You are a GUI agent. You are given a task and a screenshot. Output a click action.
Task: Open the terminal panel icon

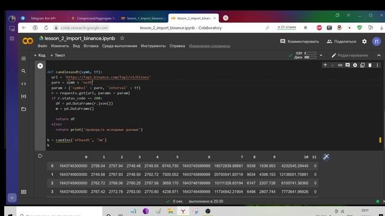pos(23,192)
